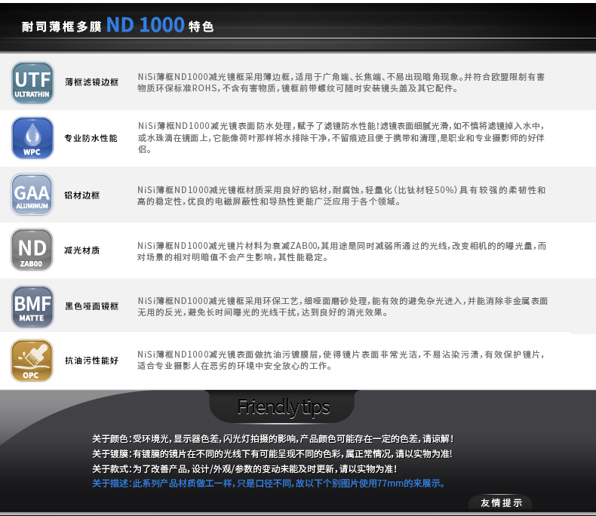Click the anti-oil coating description paragraph
The height and width of the screenshot is (516, 596).
tap(341, 360)
